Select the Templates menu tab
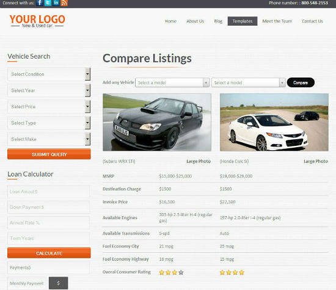 click(x=243, y=21)
